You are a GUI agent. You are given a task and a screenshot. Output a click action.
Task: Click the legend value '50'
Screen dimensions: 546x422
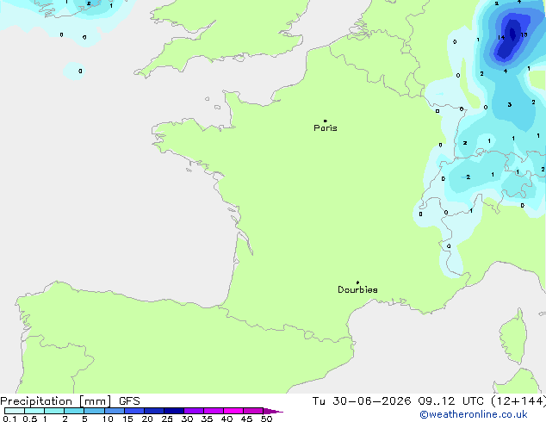[x=266, y=419]
